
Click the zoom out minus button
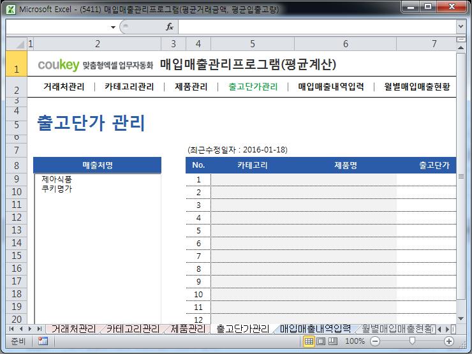(375, 341)
